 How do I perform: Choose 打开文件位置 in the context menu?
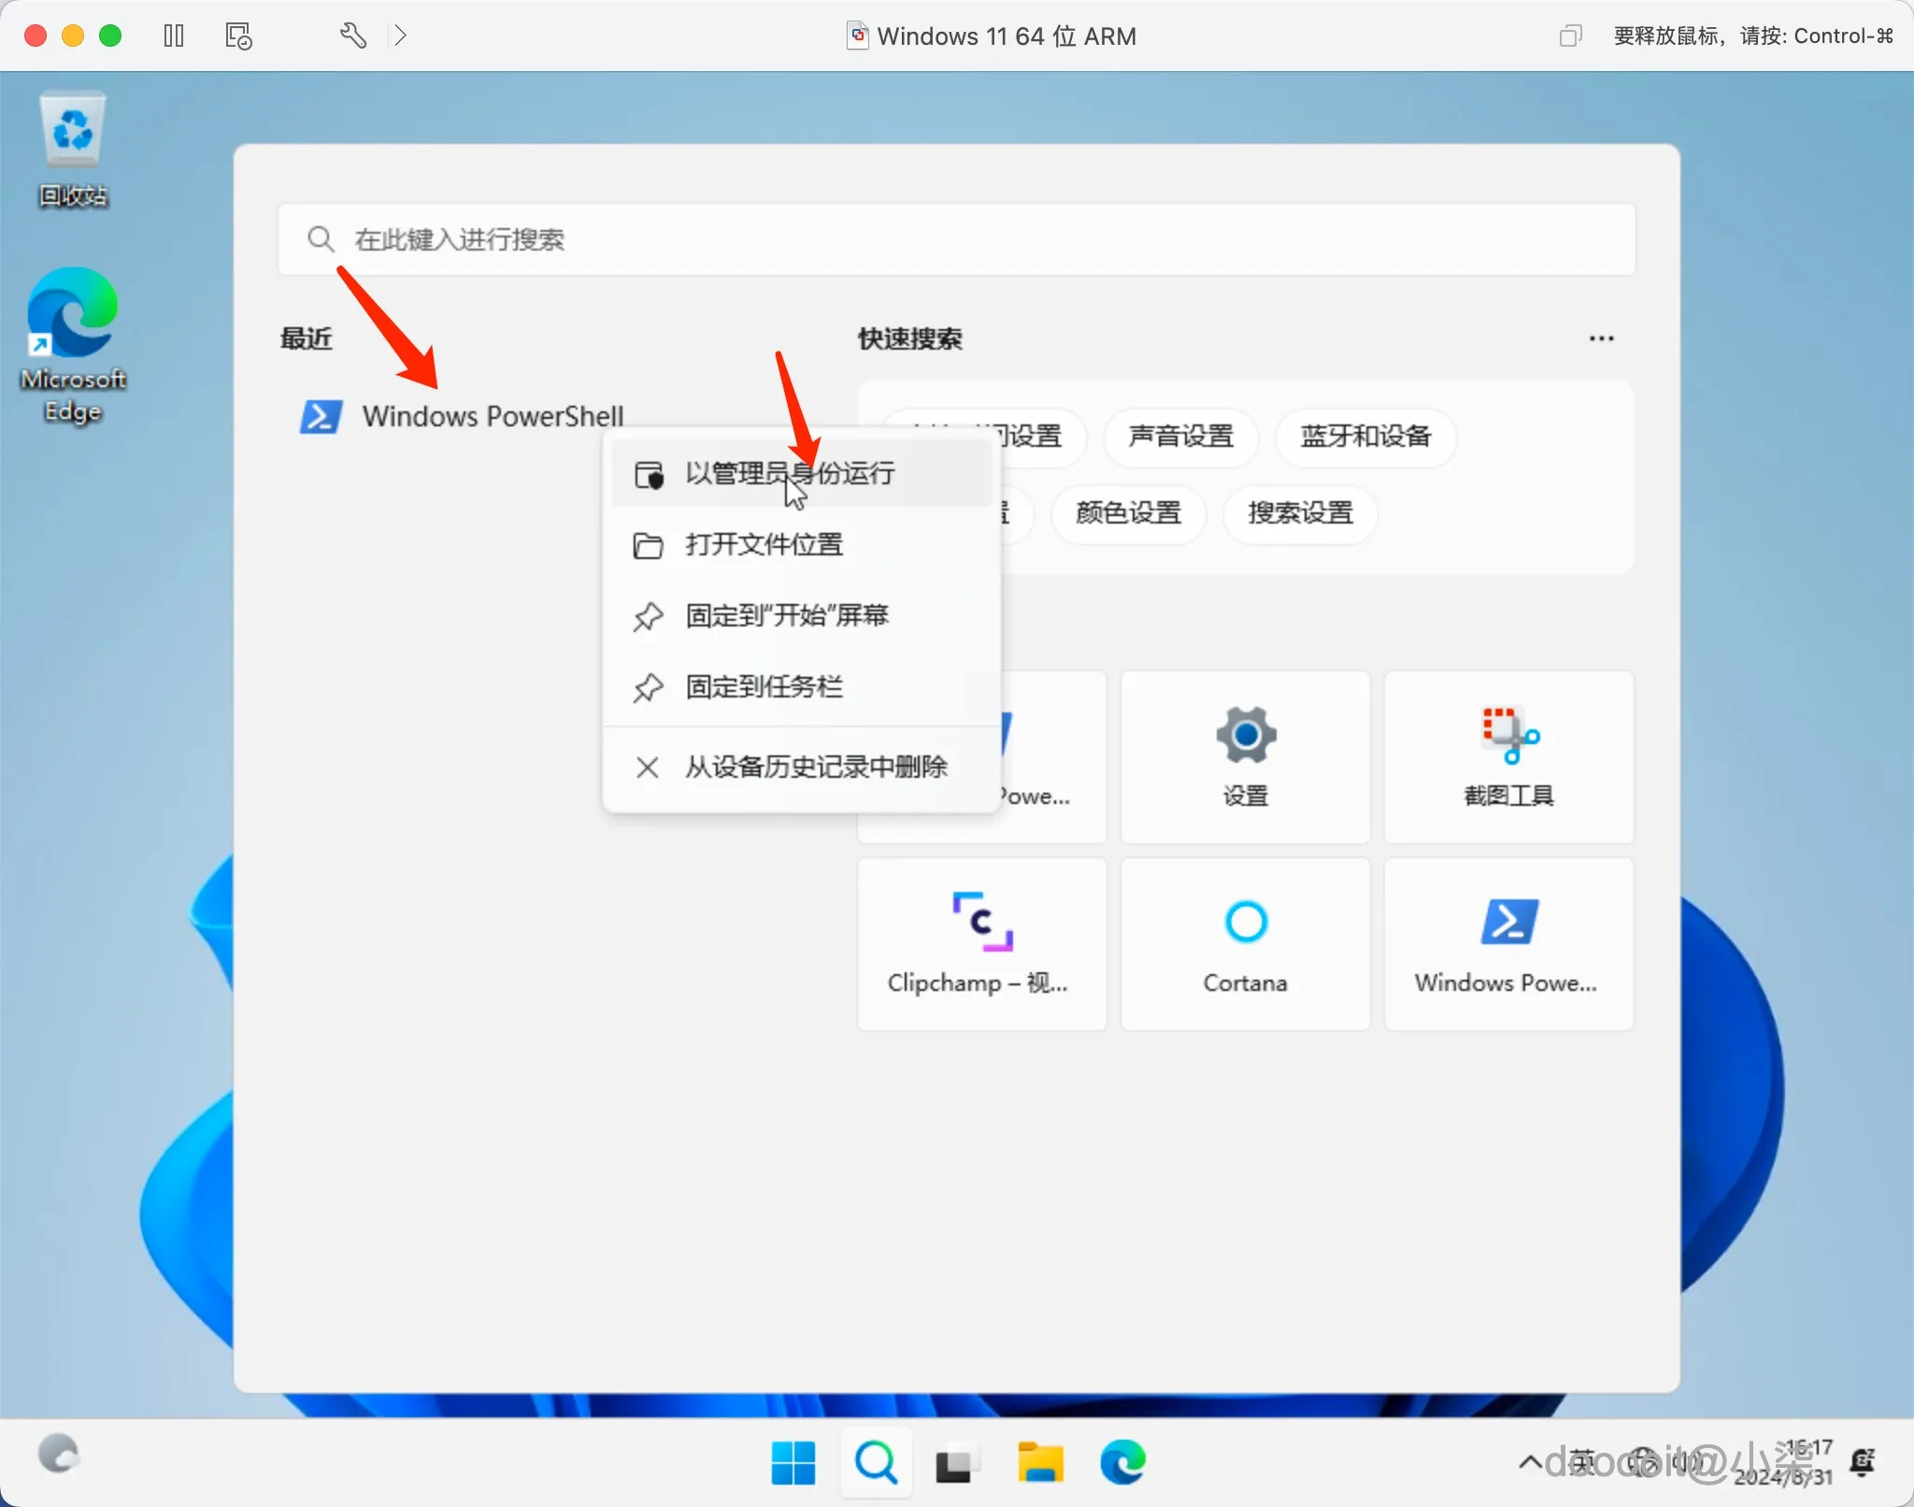pyautogui.click(x=763, y=545)
